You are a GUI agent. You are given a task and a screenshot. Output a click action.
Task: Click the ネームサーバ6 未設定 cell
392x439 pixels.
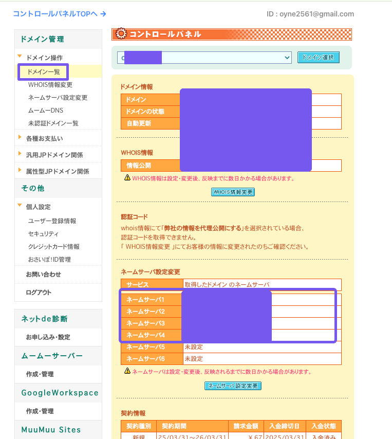pos(262,359)
